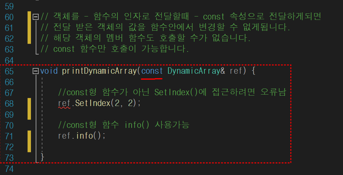Click the 'info' call on line 71
Screen dimensions: 343x175
coord(84,136)
